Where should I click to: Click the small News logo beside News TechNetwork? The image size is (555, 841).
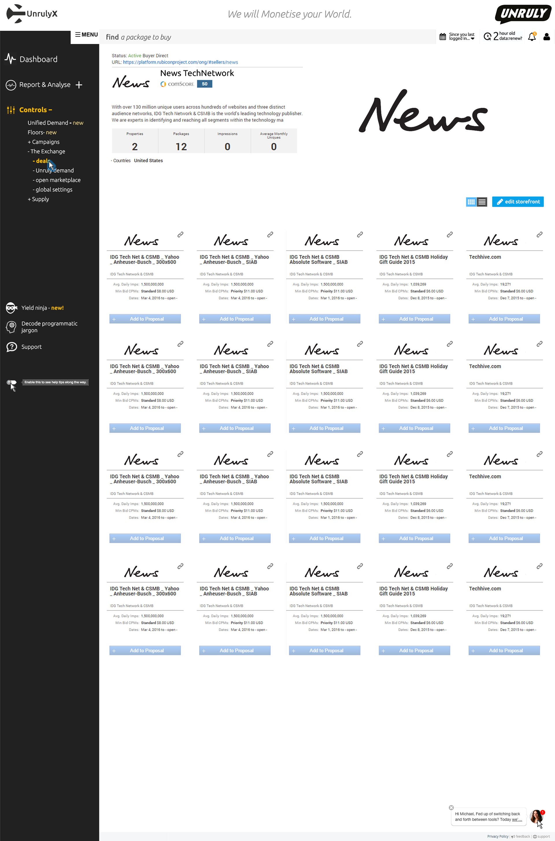tap(131, 82)
